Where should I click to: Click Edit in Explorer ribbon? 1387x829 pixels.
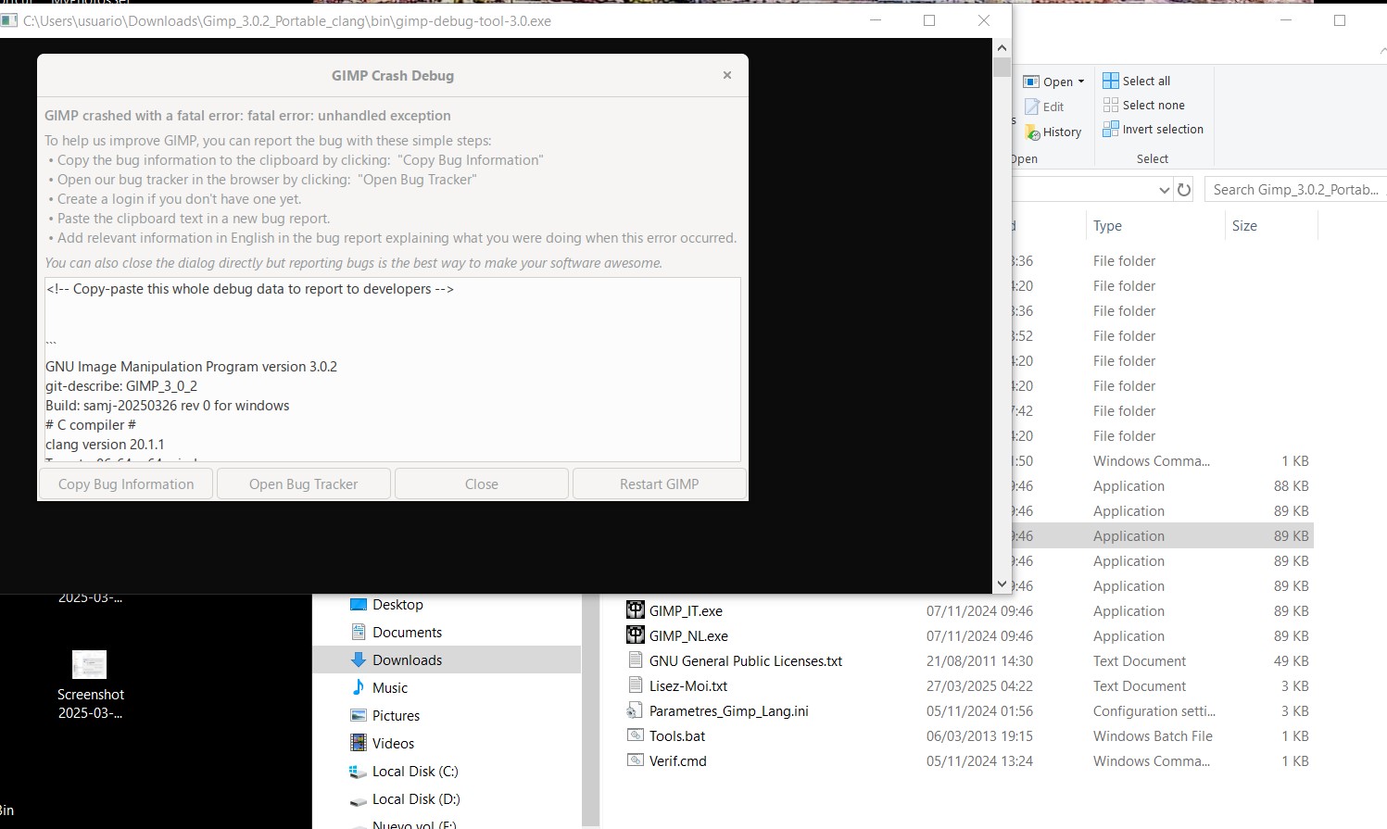[x=1044, y=107]
